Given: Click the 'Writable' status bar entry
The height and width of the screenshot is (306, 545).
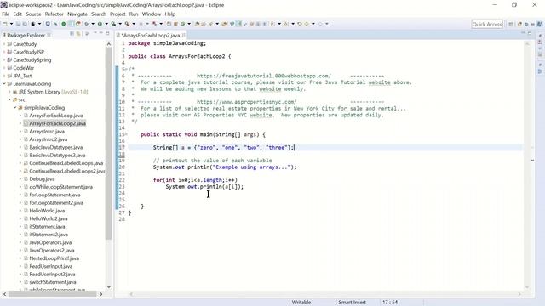Looking at the screenshot, I should point(301,303).
